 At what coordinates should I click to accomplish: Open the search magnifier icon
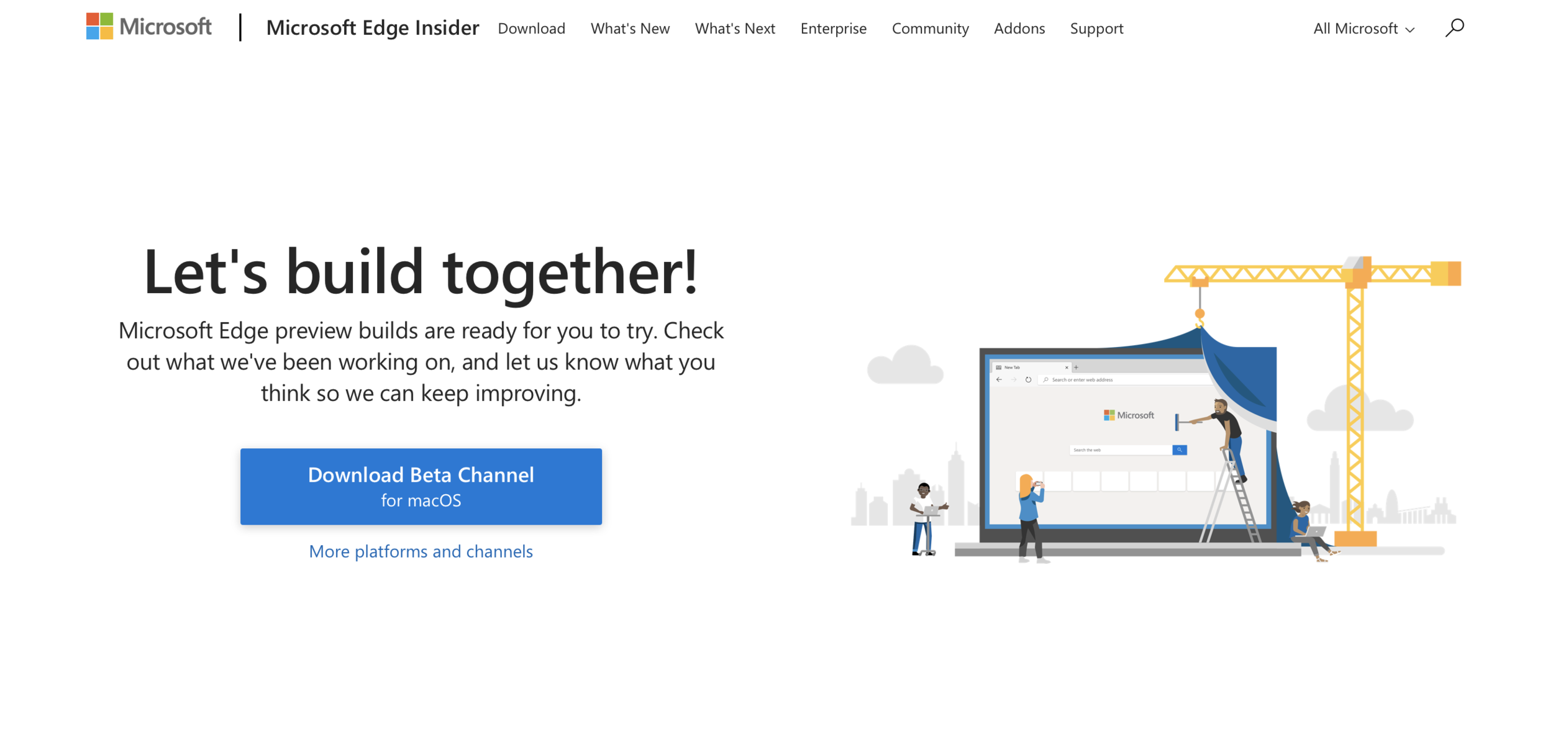1454,28
